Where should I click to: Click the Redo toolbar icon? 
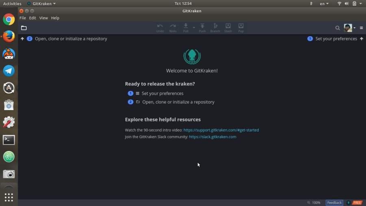point(173,28)
